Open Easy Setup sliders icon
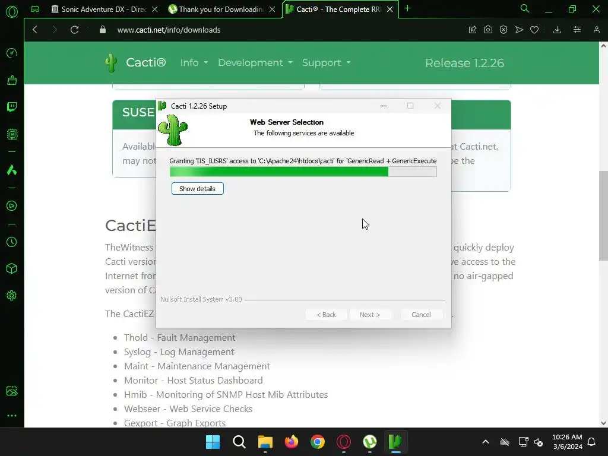608x456 pixels. click(x=577, y=30)
